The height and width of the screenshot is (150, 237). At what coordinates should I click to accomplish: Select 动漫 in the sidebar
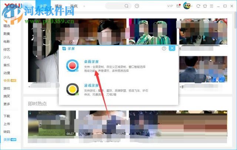click(7, 73)
